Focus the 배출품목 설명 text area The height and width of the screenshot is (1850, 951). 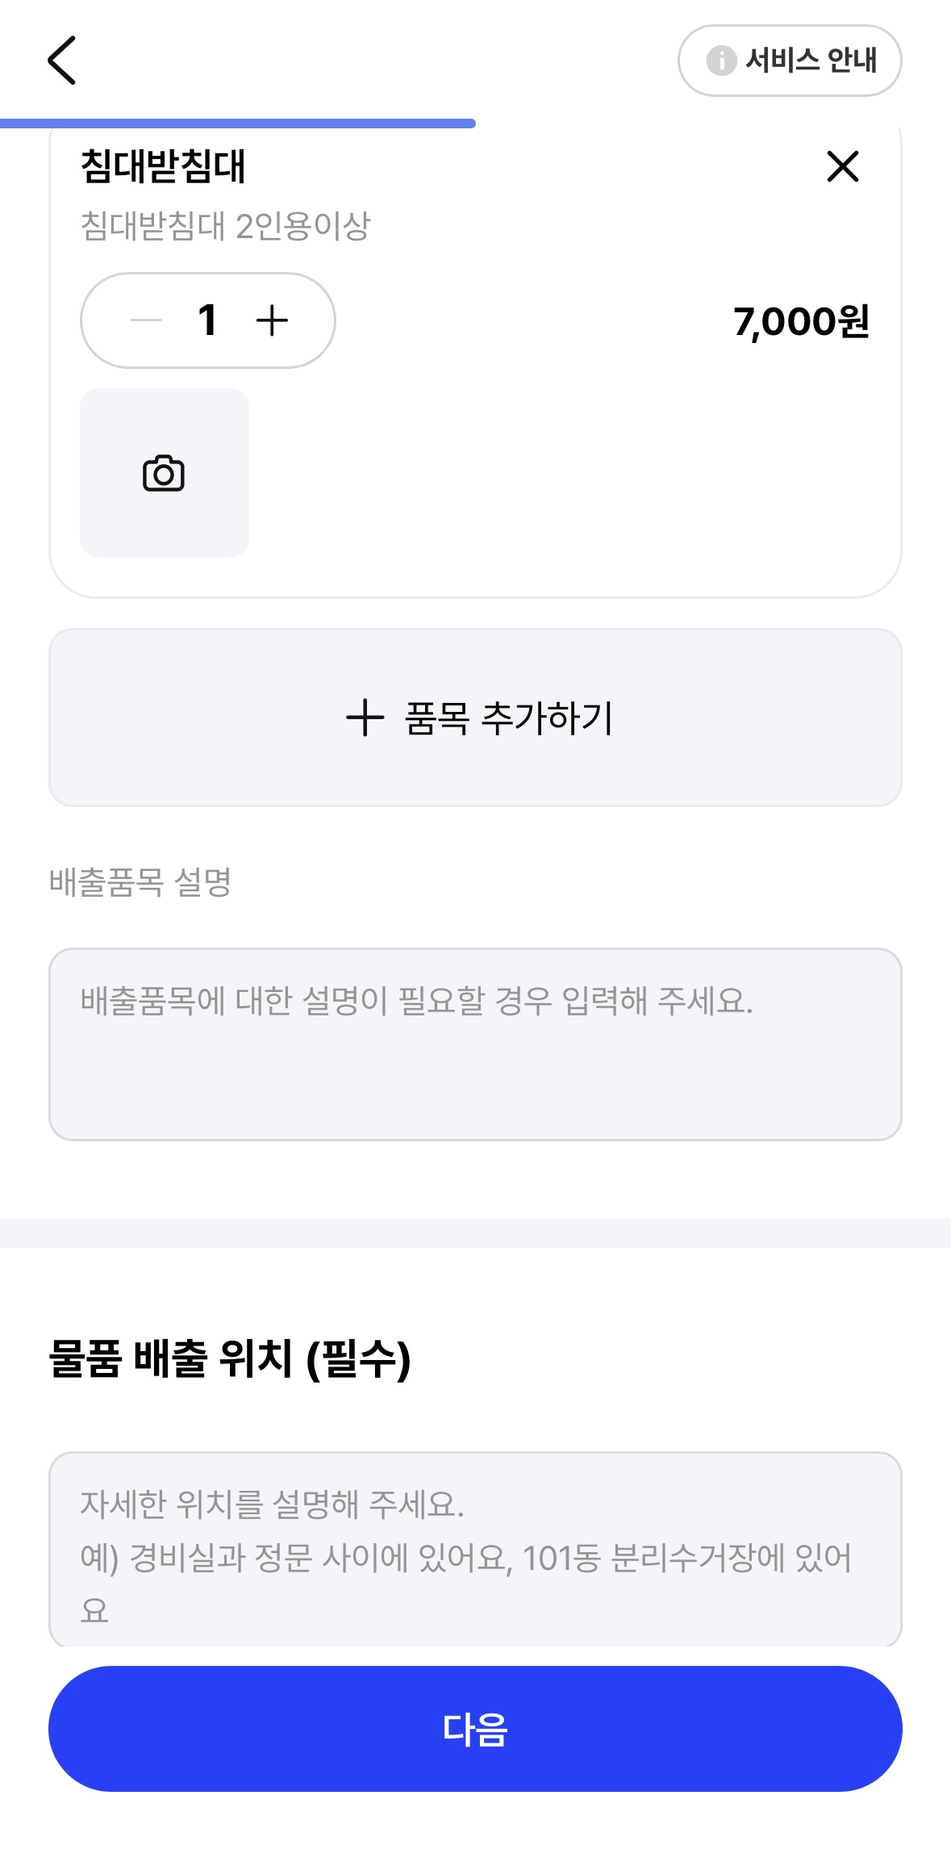point(475,1044)
